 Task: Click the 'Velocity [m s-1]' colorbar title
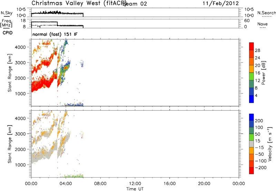[x=270, y=144]
